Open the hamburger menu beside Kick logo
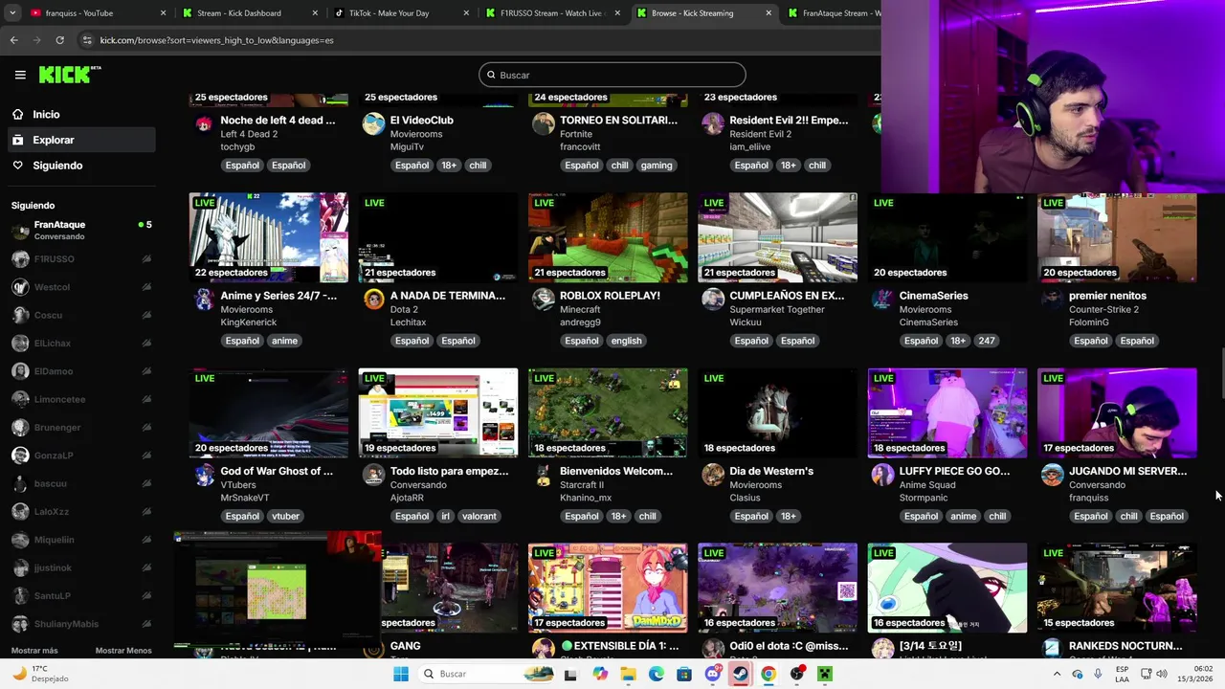1225x689 pixels. (x=20, y=75)
